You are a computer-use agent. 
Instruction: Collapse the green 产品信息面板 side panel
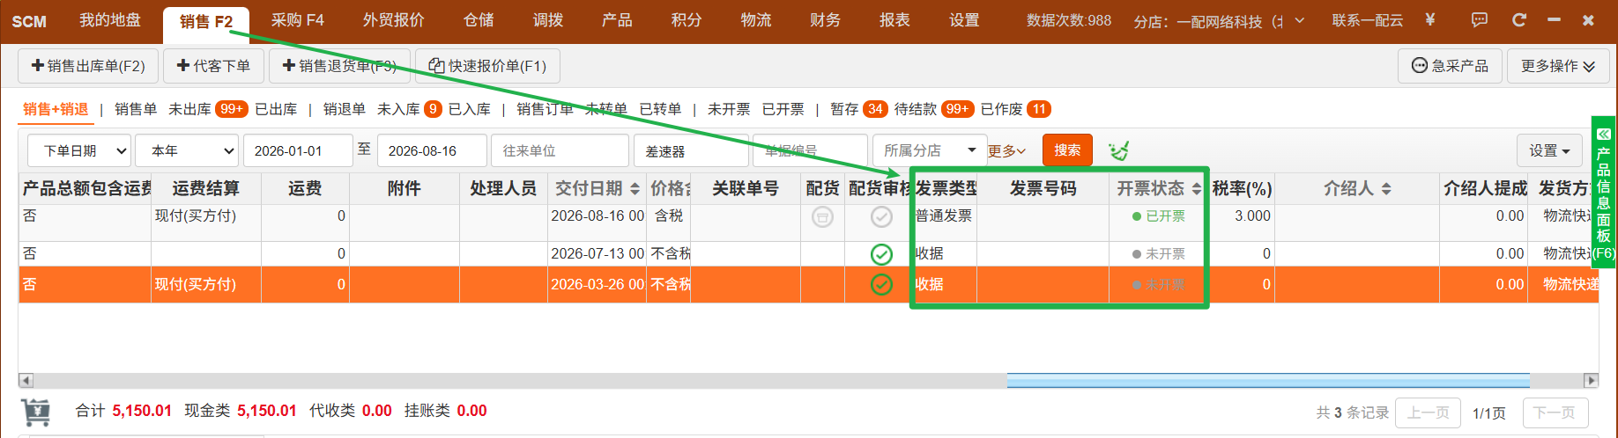tap(1603, 135)
